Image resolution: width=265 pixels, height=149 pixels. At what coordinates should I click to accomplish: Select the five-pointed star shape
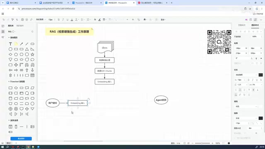point(32,54)
